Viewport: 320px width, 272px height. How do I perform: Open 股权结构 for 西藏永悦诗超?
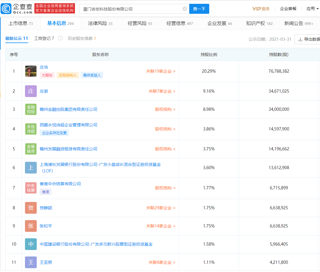coord(165,129)
